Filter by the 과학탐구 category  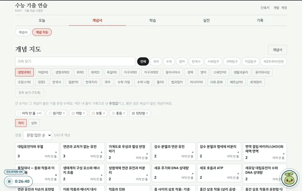(x=232, y=62)
